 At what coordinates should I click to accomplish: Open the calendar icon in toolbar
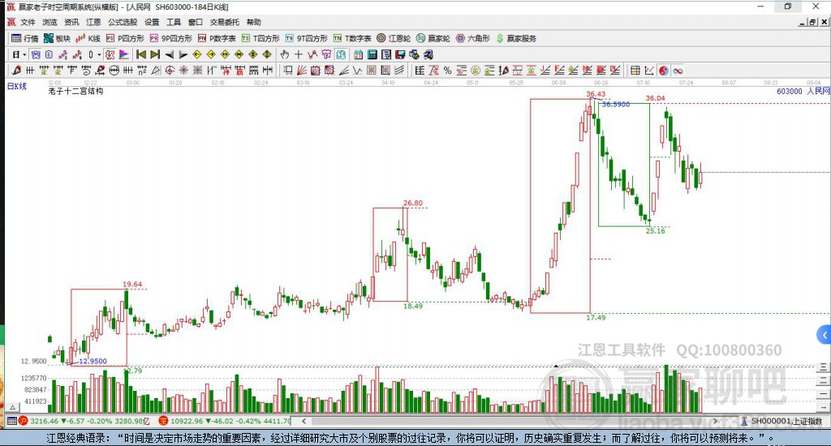[358, 54]
